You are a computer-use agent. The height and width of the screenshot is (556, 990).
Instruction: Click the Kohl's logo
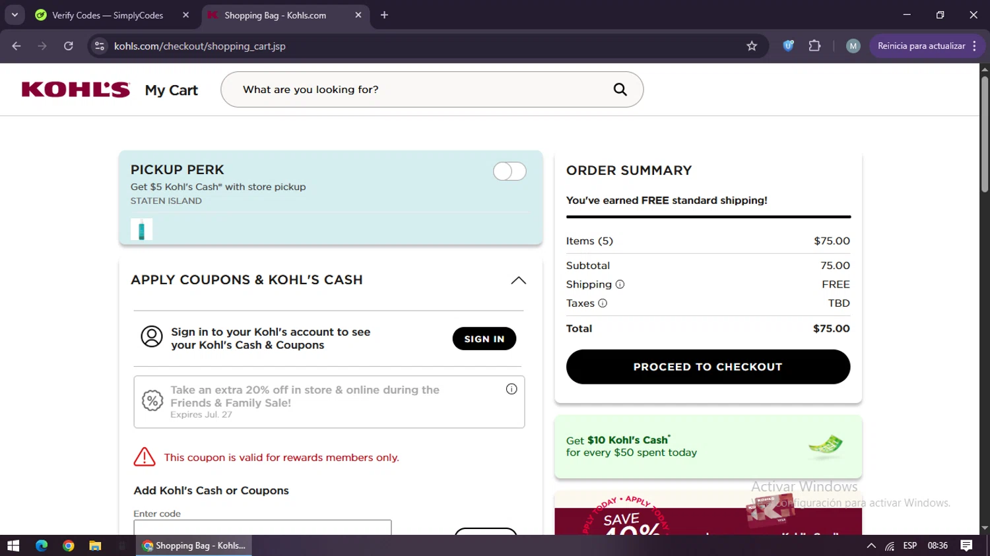click(x=76, y=90)
